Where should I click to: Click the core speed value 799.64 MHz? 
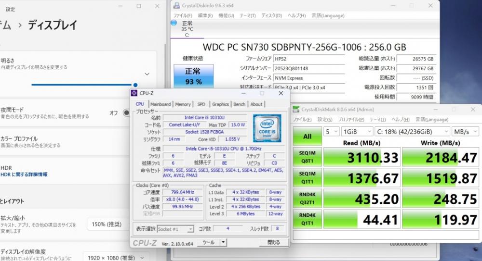183,192
